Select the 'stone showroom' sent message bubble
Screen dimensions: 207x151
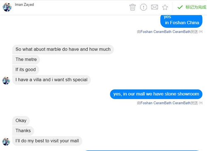tap(156, 94)
